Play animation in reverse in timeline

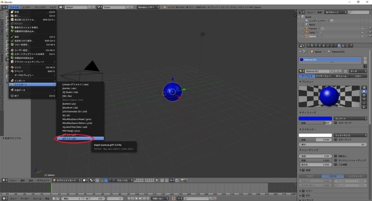click(137, 198)
